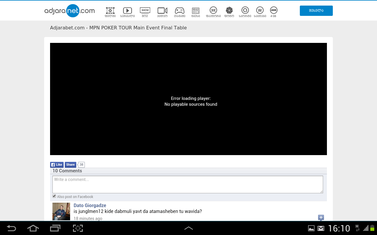Click the Write a comment text field
This screenshot has height=235, width=377.
click(188, 184)
